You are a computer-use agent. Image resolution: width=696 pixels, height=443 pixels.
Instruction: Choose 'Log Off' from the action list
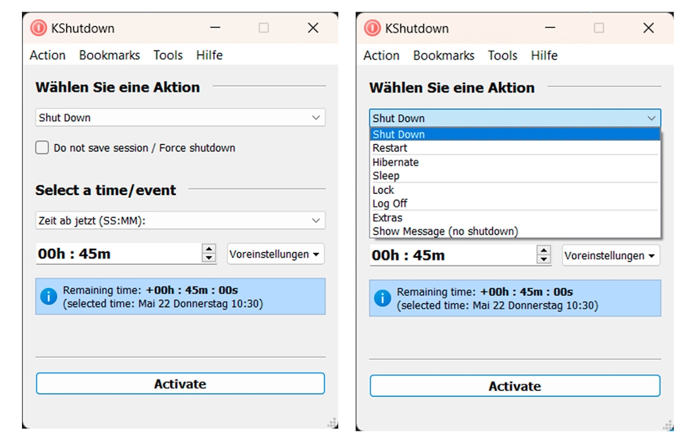(390, 203)
